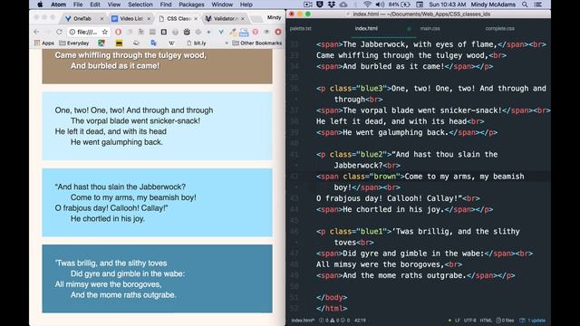The height and width of the screenshot is (326, 580).
Task: Click the cursor position 42:19 indicator
Action: coord(360,321)
